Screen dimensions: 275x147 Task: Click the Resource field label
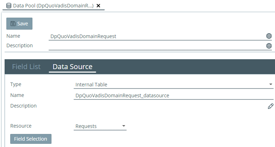pyautogui.click(x=21, y=126)
